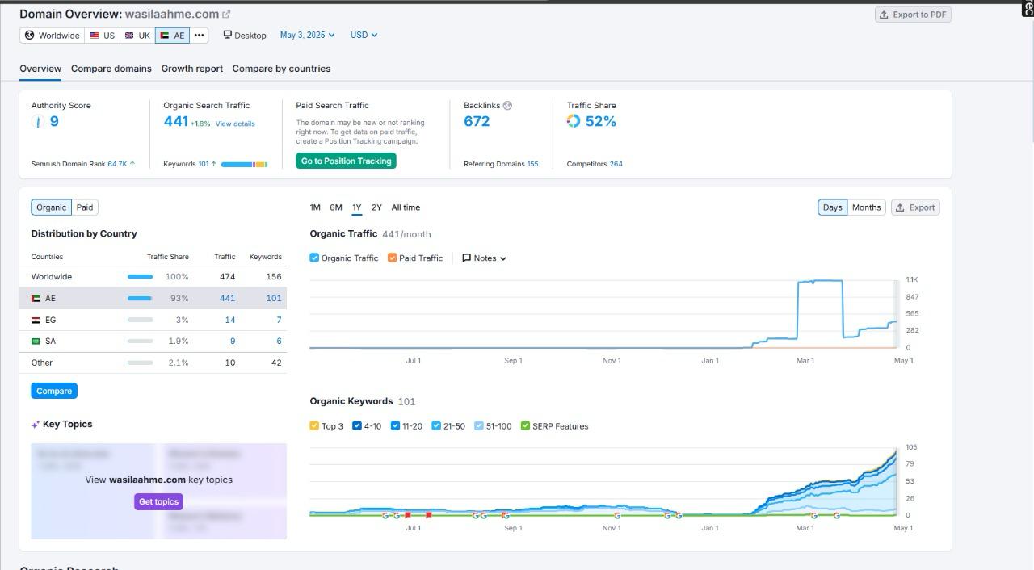Open SA keywords value 6
The height and width of the screenshot is (570, 1034).
coord(279,342)
